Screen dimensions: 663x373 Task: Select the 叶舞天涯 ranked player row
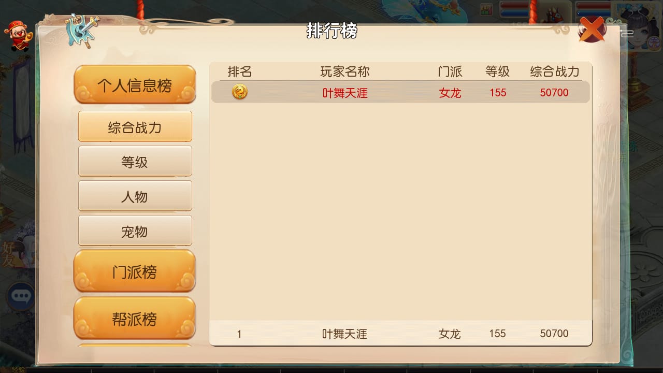point(400,93)
